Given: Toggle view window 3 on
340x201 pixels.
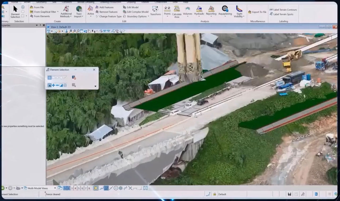Looking at the screenshot, I should pos(72,188).
